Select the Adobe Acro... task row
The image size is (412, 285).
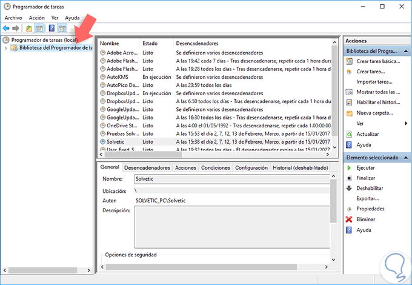(215, 53)
